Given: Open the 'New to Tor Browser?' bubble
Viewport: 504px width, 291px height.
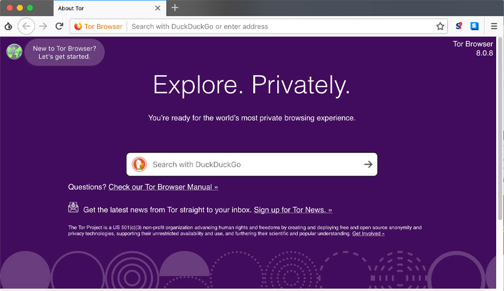Looking at the screenshot, I should (65, 52).
